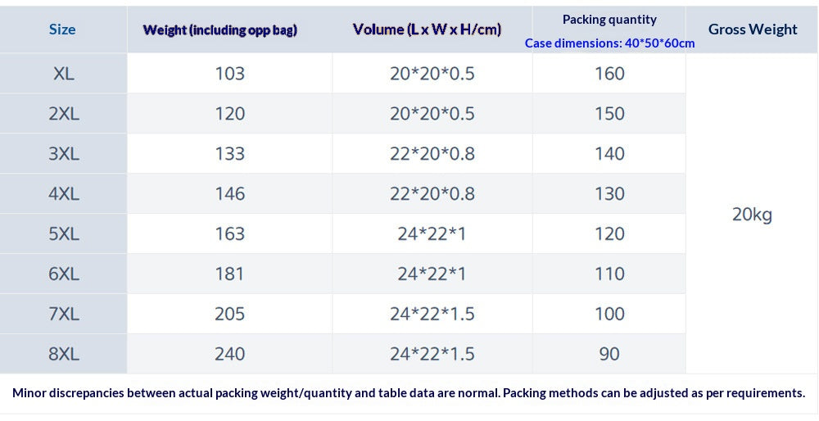
Task: Select the Gross Weight header
Action: point(753,29)
